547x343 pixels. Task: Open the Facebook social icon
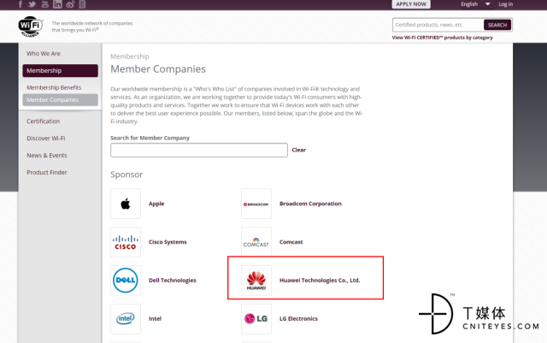(21, 4)
